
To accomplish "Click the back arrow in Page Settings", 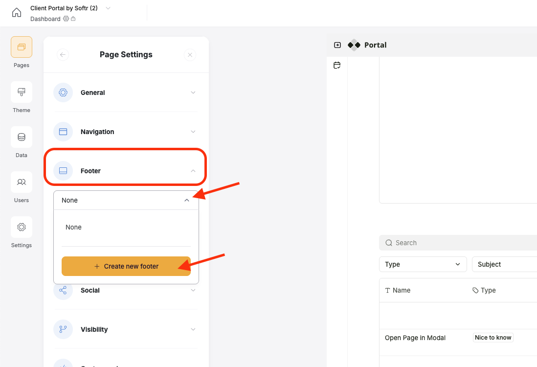I will [63, 54].
